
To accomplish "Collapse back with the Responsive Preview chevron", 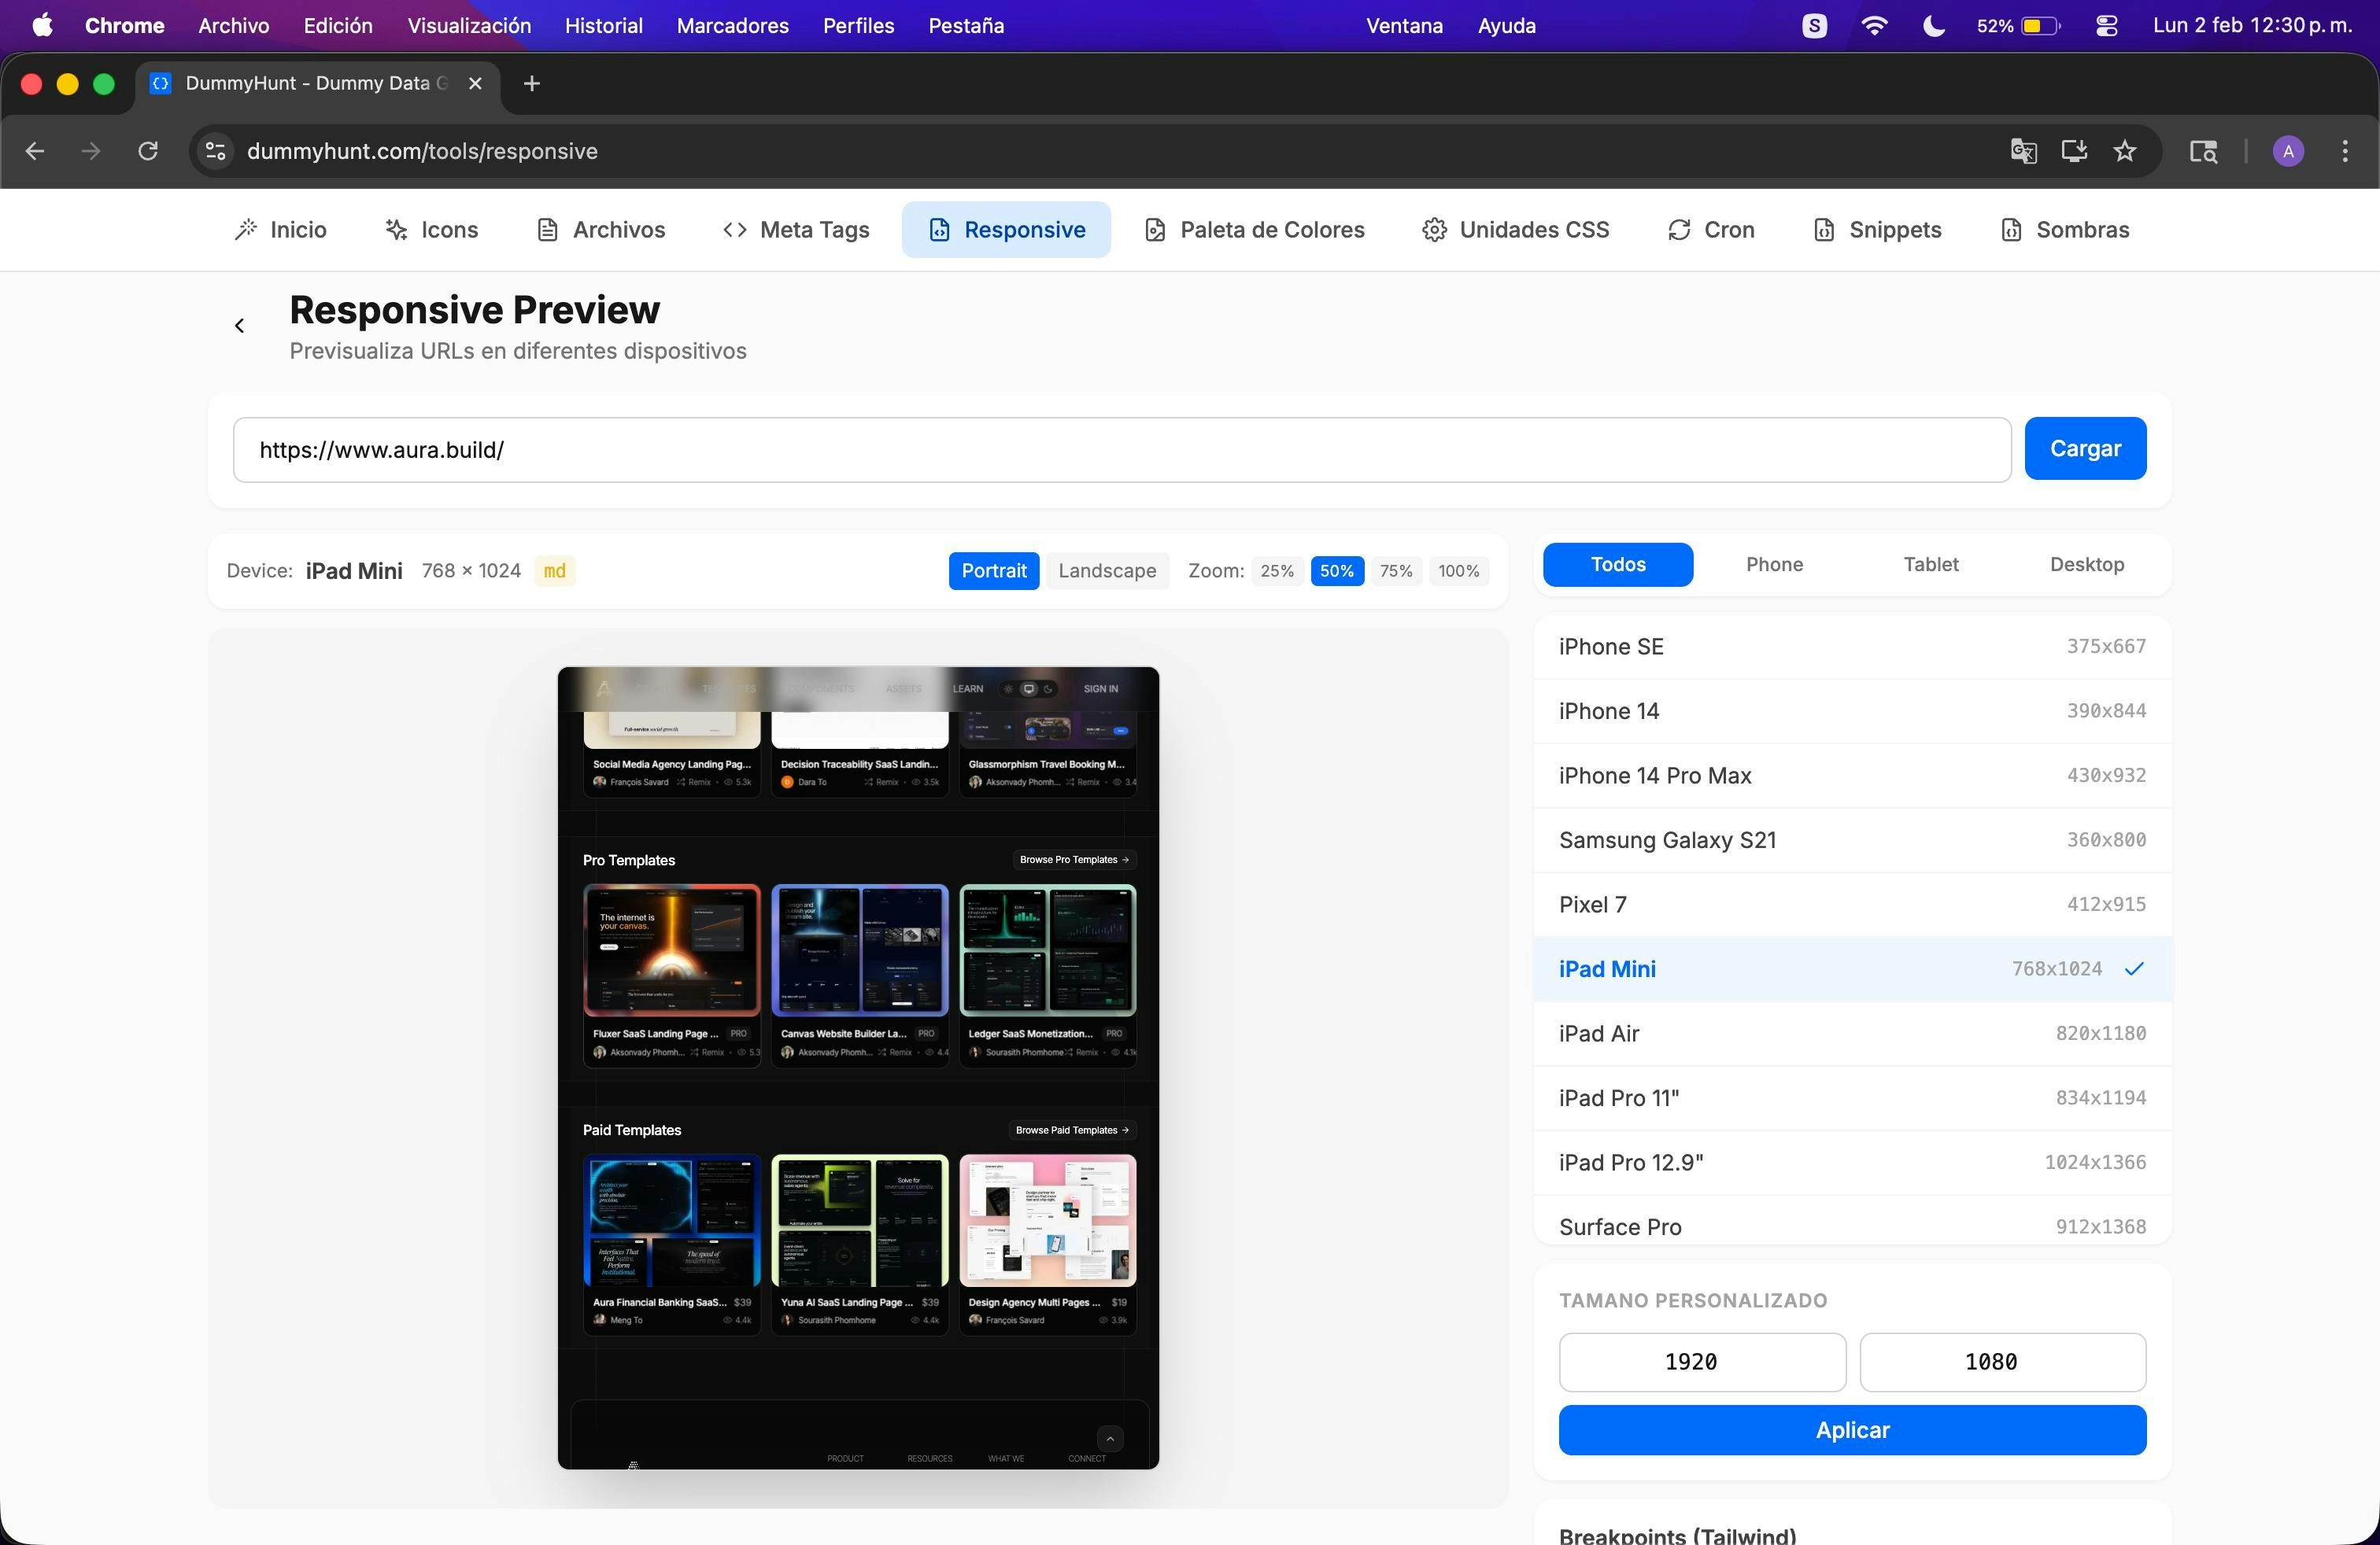I will click(x=239, y=325).
